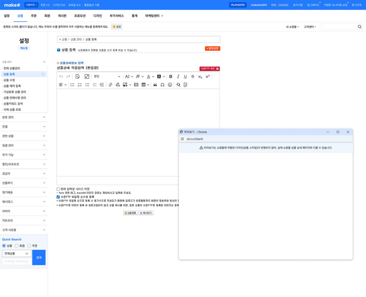
Task: Open the font color picker
Action: coord(150,76)
